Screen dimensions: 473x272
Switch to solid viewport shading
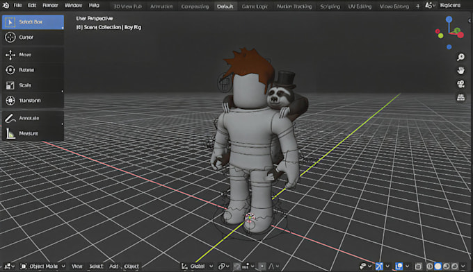point(438,266)
